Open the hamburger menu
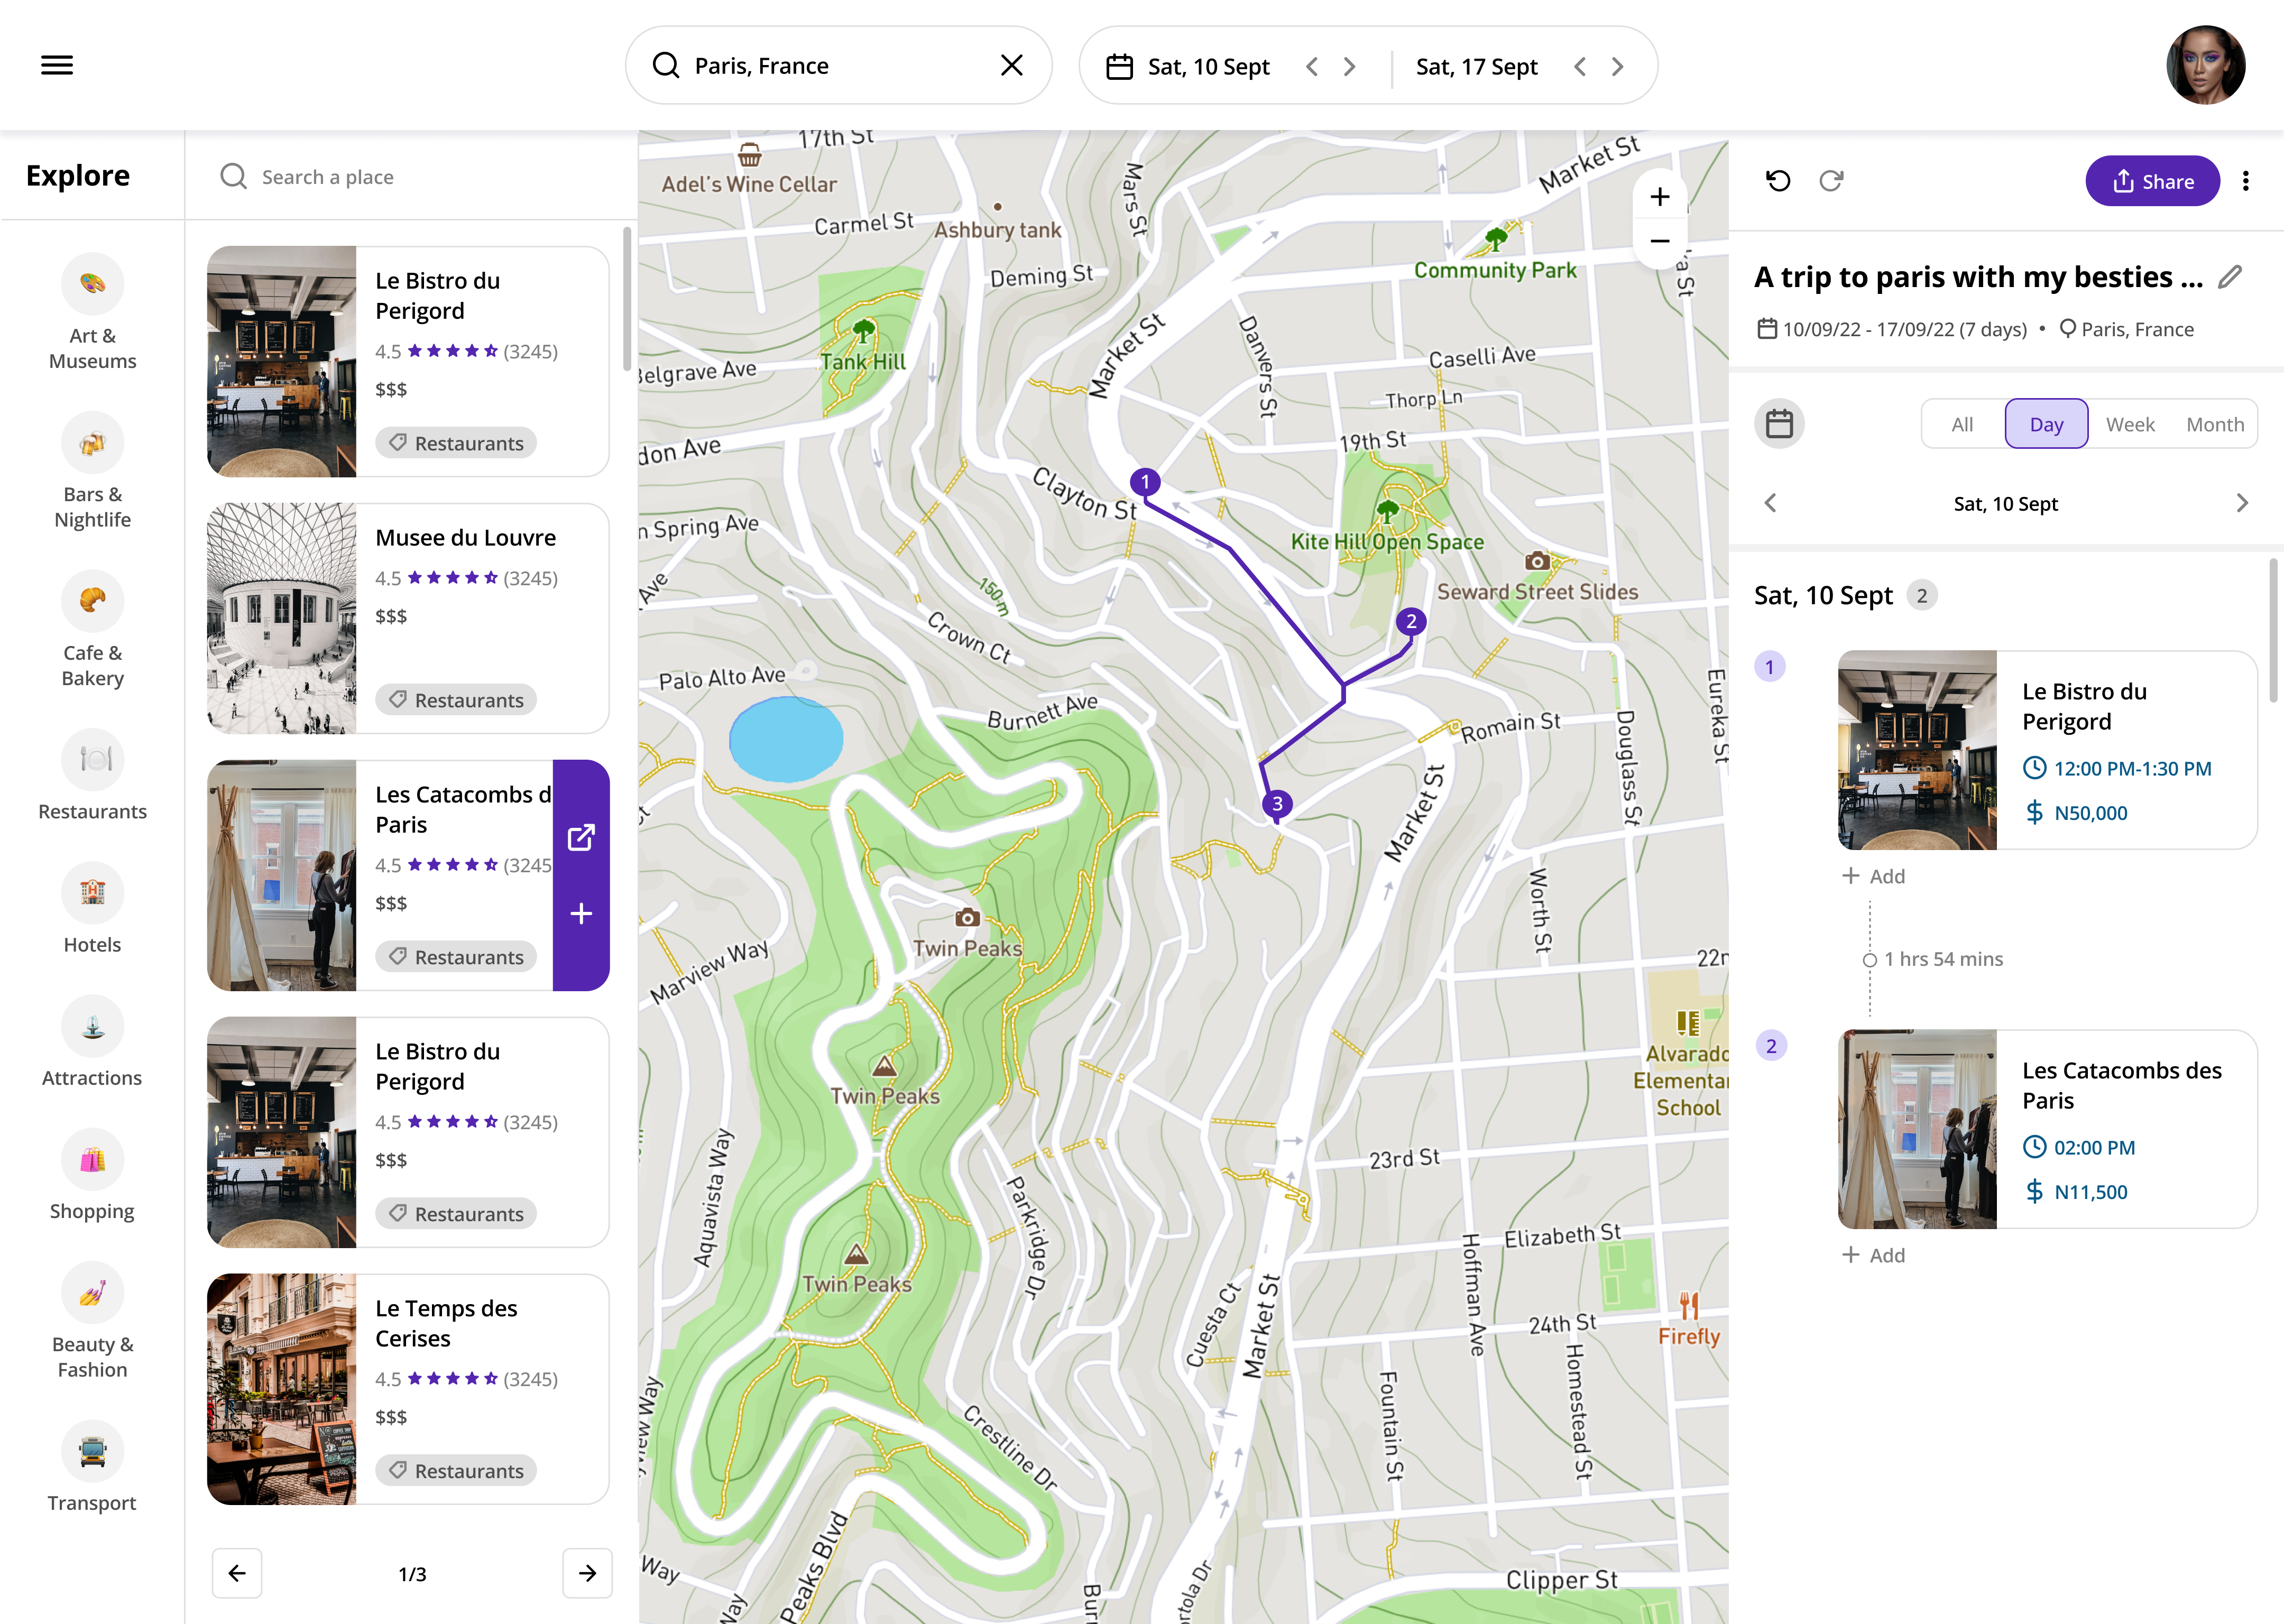This screenshot has width=2284, height=1624. [x=57, y=66]
